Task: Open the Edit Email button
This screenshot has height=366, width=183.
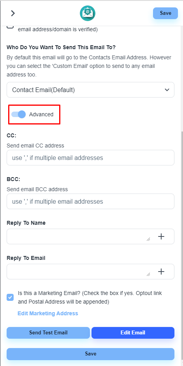Action: pos(133,332)
